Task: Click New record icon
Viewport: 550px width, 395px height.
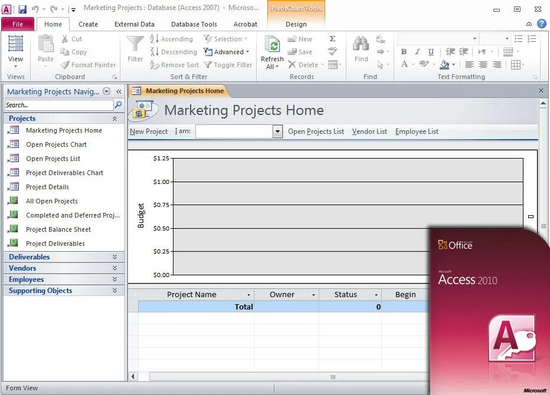Action: point(292,39)
